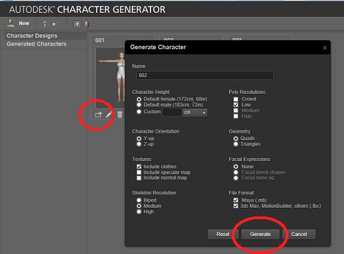
Task: Close the Generate Character dialog
Action: tap(325, 48)
